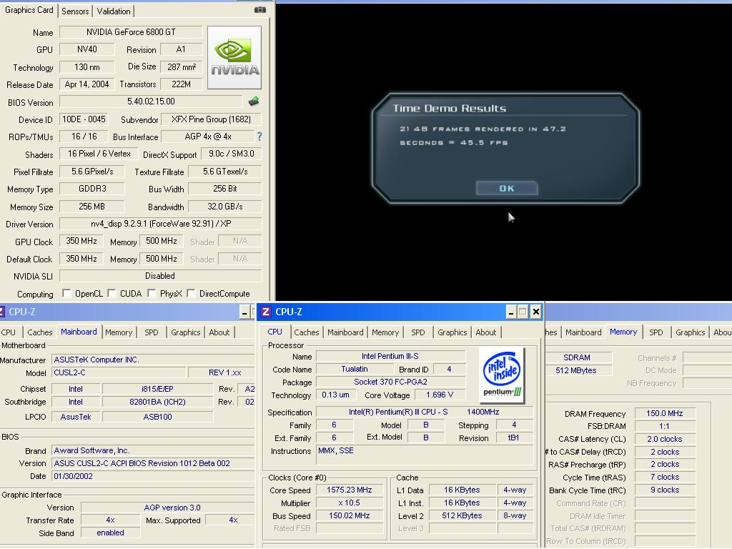This screenshot has height=549, width=732.
Task: Open SPD tab in right CPU-Z window
Action: point(656,332)
